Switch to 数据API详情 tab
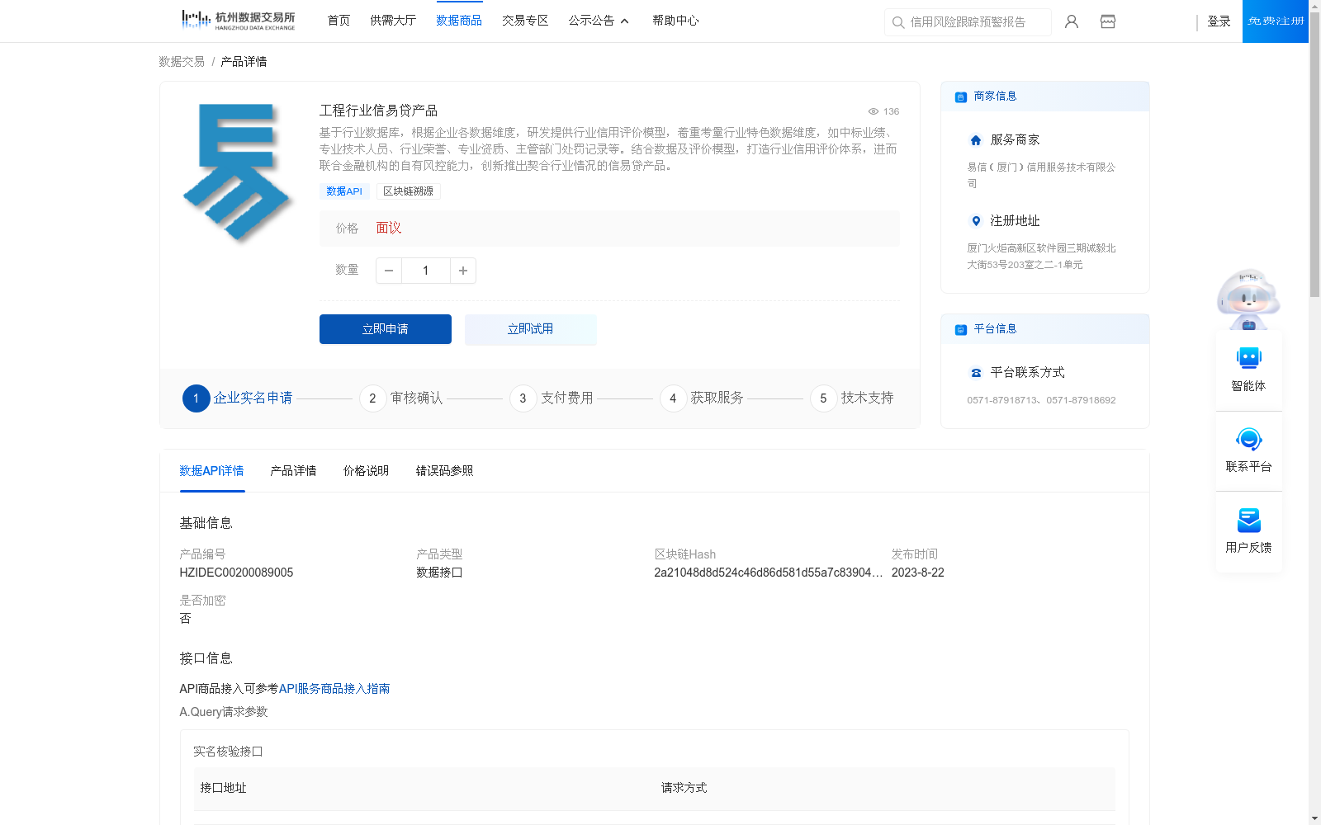This screenshot has width=1321, height=825. [211, 471]
